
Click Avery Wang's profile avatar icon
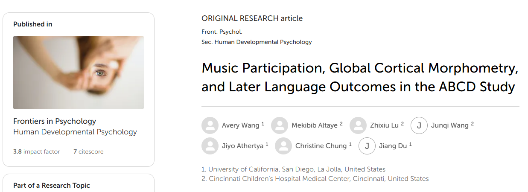pos(210,125)
